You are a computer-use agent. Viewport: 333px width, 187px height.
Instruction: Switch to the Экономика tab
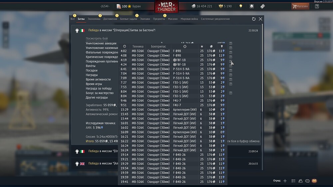point(94,19)
